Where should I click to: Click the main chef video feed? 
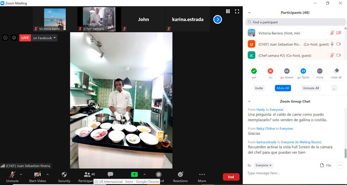pyautogui.click(x=121, y=100)
